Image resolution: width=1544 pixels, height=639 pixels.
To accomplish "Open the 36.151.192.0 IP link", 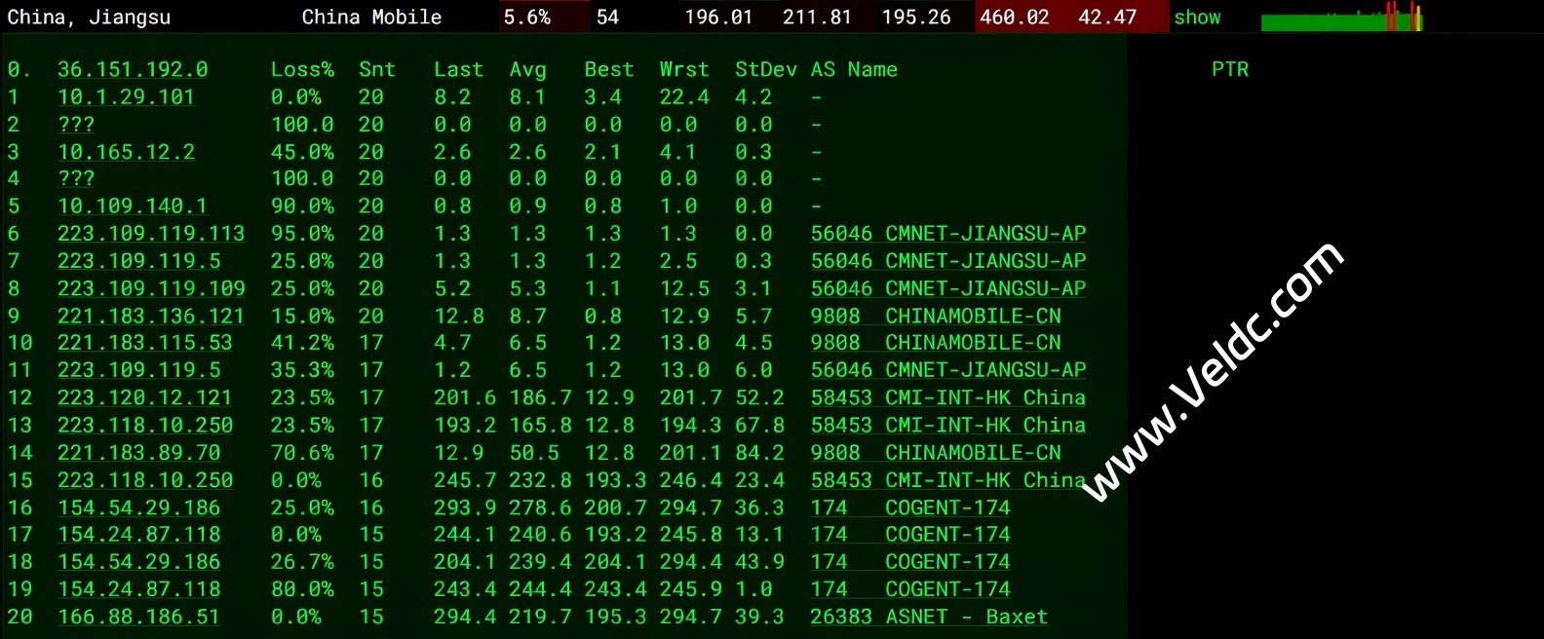I will tap(132, 70).
